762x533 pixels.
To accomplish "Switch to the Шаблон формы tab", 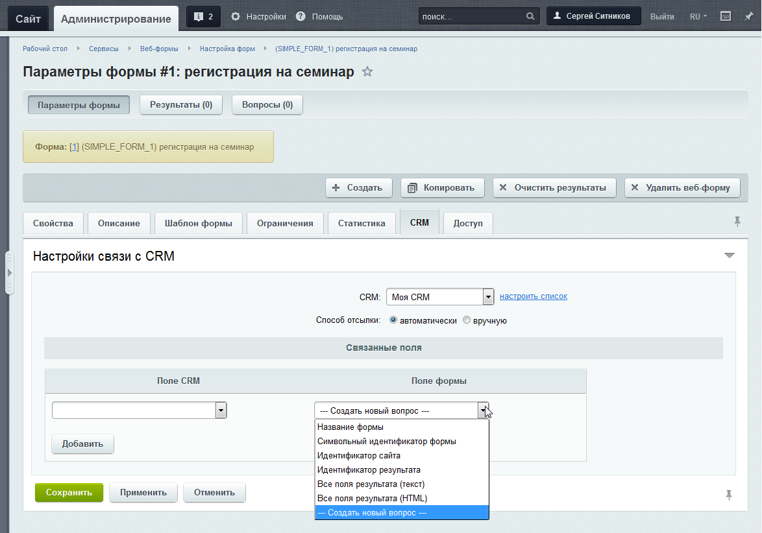I will click(198, 223).
